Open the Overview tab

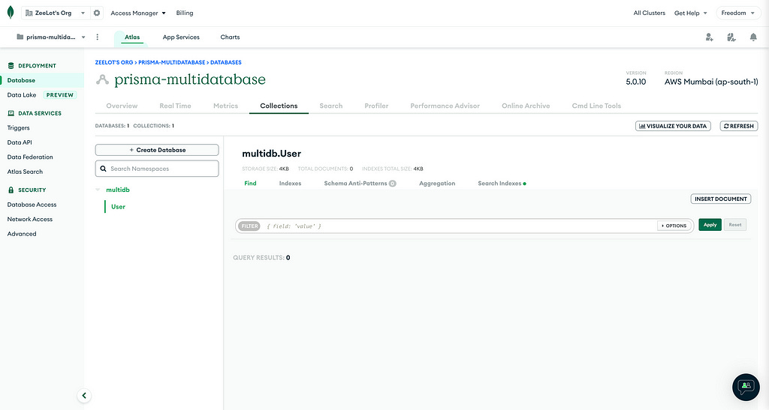tap(122, 106)
